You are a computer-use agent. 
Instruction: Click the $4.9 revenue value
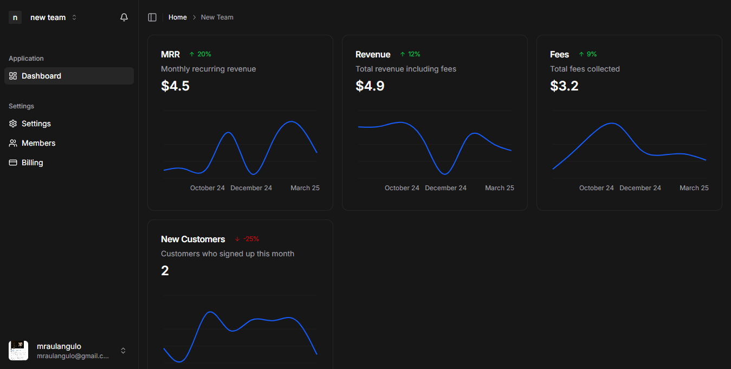coord(370,86)
